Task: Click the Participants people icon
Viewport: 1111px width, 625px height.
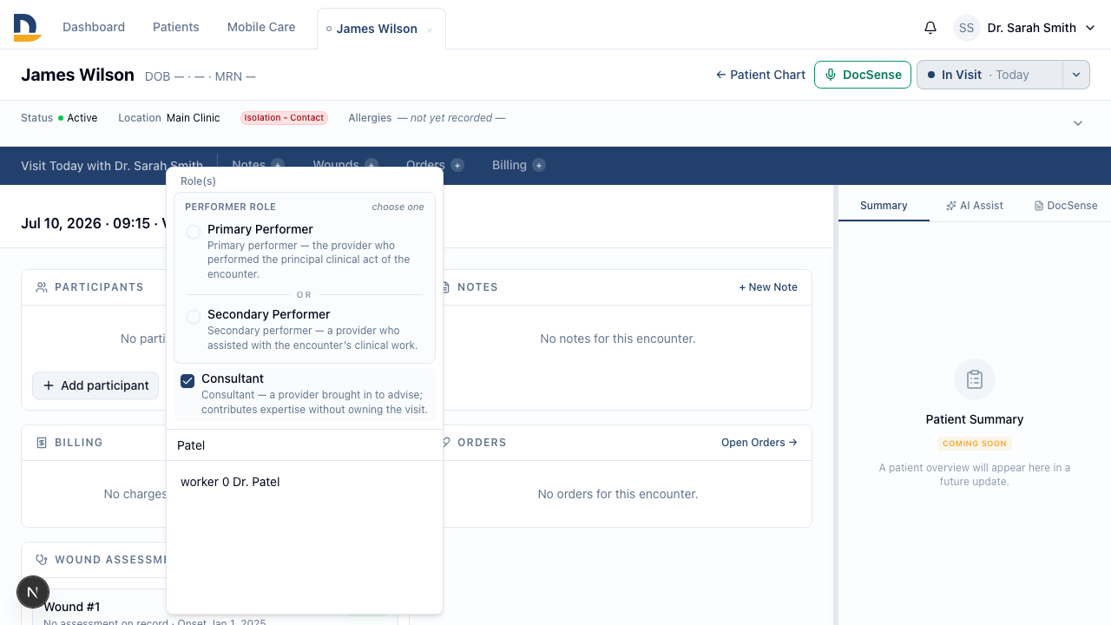Action: click(42, 287)
